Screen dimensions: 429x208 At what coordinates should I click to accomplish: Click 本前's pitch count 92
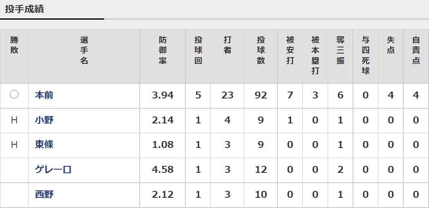[261, 95]
